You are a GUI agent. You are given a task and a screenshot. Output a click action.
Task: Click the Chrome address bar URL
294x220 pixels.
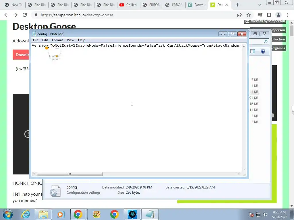(77, 15)
